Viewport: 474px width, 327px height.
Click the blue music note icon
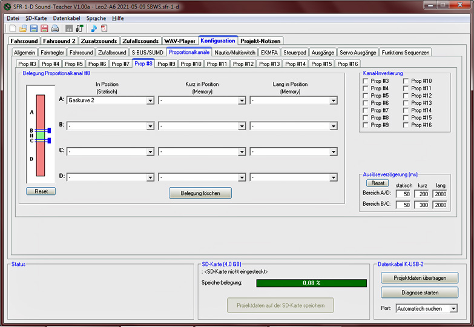tap(94, 28)
